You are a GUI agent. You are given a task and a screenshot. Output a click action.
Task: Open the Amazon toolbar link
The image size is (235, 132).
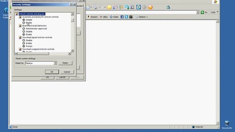tap(93, 17)
